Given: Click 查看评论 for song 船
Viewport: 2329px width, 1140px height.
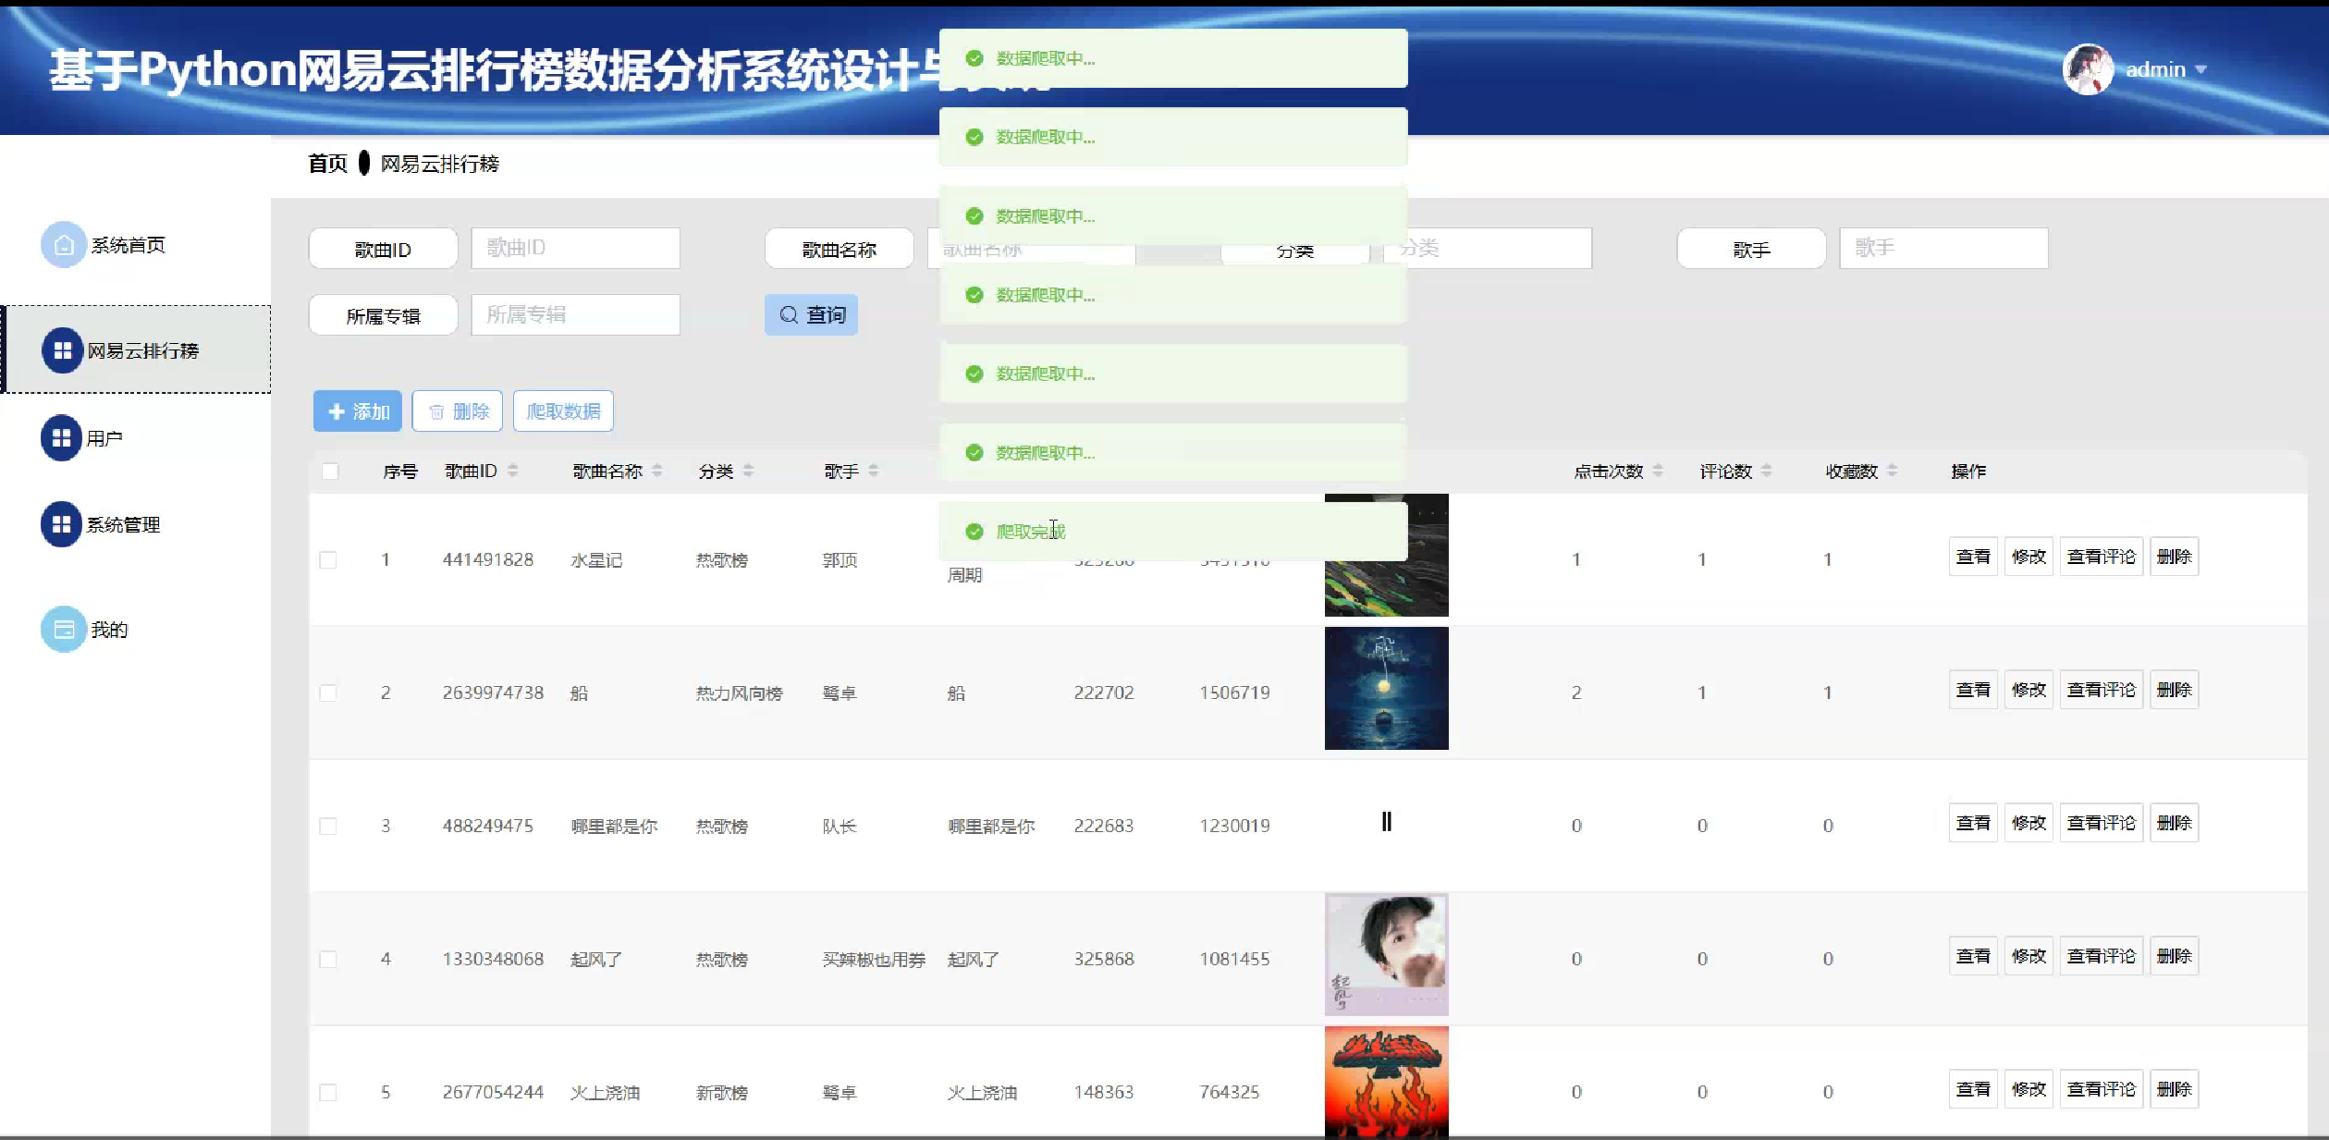Looking at the screenshot, I should coord(2101,690).
